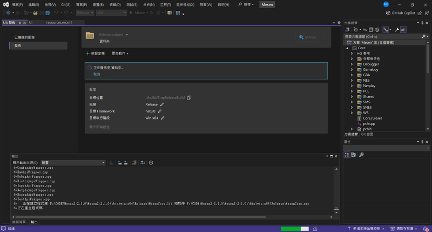The width and height of the screenshot is (432, 232).
Task: Click the gear icon above editor
Action: point(339,23)
